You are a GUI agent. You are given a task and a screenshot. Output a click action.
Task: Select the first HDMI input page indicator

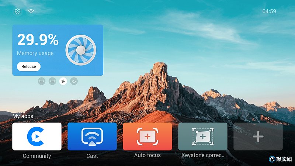42,81
